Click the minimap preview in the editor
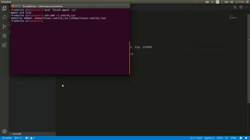This screenshot has height=140, width=250. coord(234,17)
